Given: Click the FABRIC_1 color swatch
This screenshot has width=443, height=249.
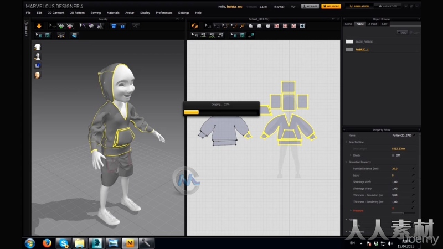Looking at the screenshot, I should coord(349,49).
